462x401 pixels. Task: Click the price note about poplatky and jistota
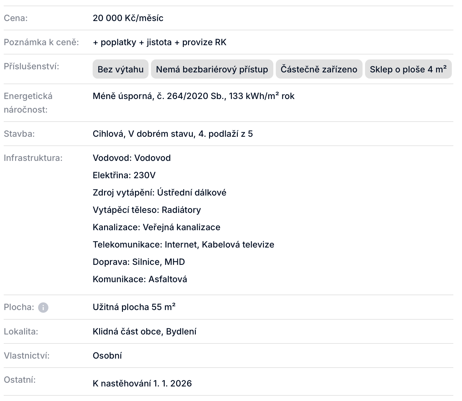point(159,42)
